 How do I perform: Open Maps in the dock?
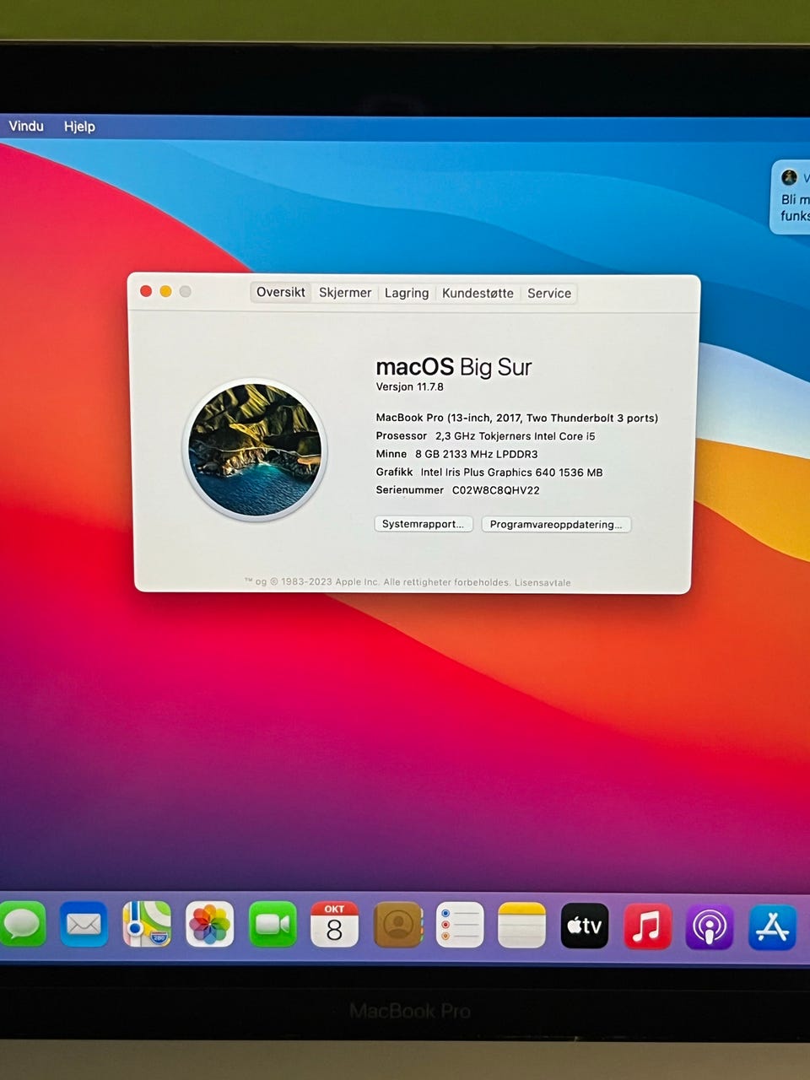pyautogui.click(x=147, y=925)
